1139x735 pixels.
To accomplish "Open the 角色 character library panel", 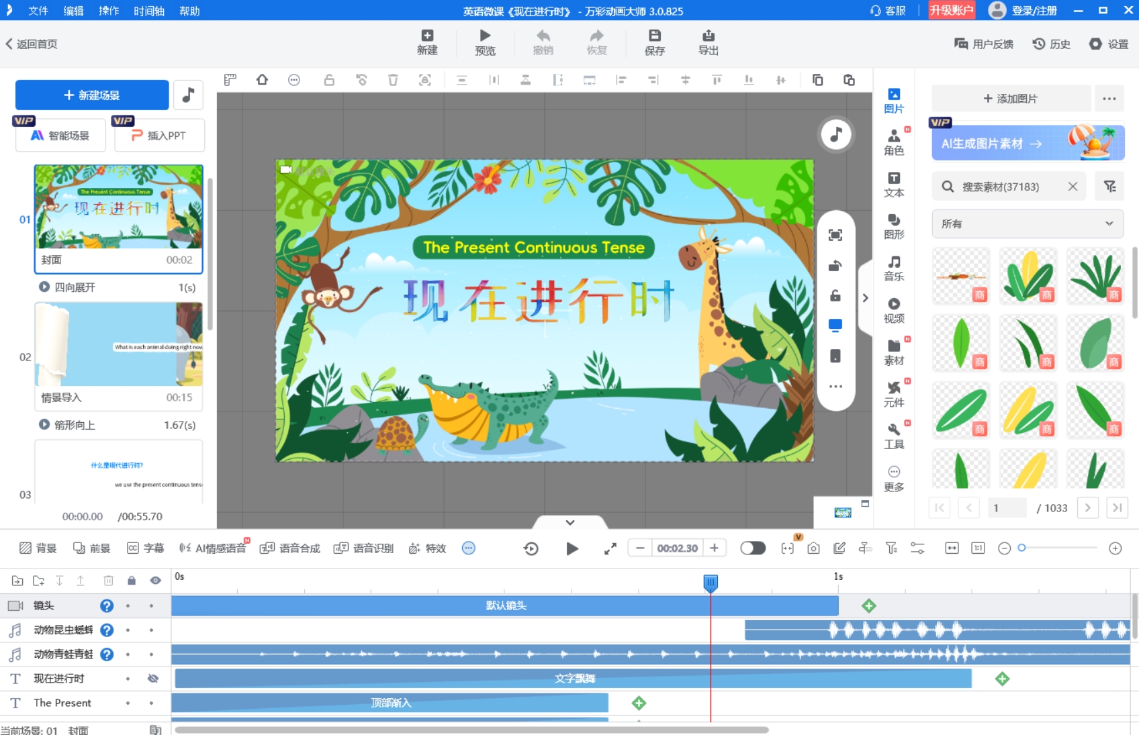I will tap(894, 142).
